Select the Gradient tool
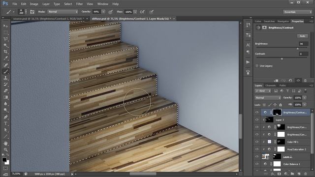 pyautogui.click(x=5, y=97)
